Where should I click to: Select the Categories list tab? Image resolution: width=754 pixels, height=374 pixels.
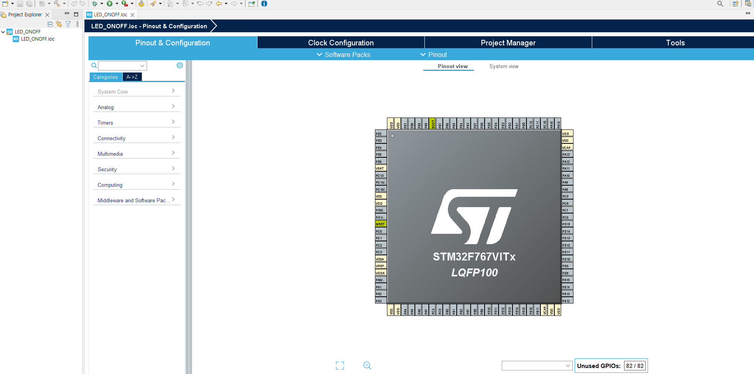pyautogui.click(x=106, y=77)
